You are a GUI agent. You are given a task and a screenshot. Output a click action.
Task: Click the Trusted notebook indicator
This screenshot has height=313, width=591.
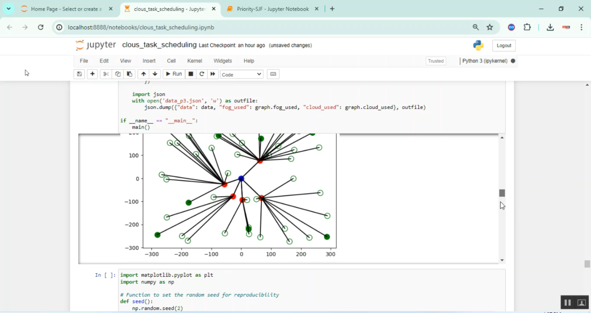point(436,61)
